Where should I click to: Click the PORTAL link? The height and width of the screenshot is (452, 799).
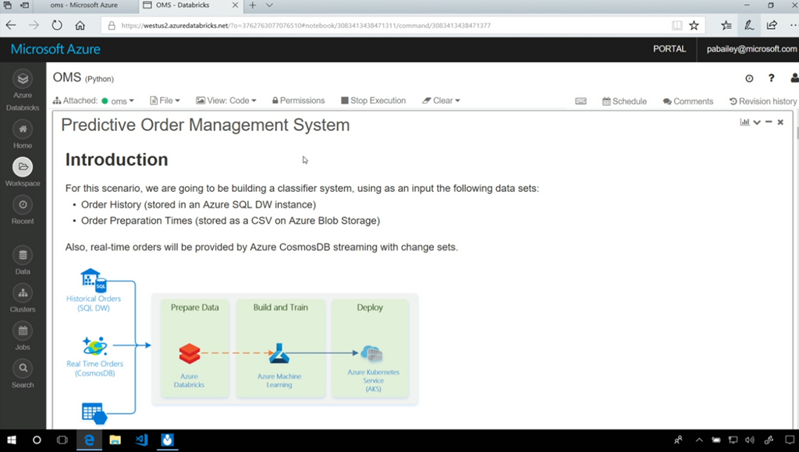click(x=669, y=49)
